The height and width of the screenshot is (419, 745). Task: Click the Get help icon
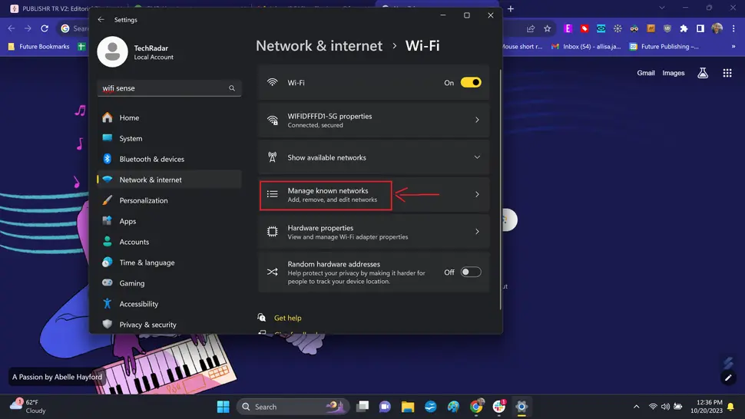click(x=261, y=318)
